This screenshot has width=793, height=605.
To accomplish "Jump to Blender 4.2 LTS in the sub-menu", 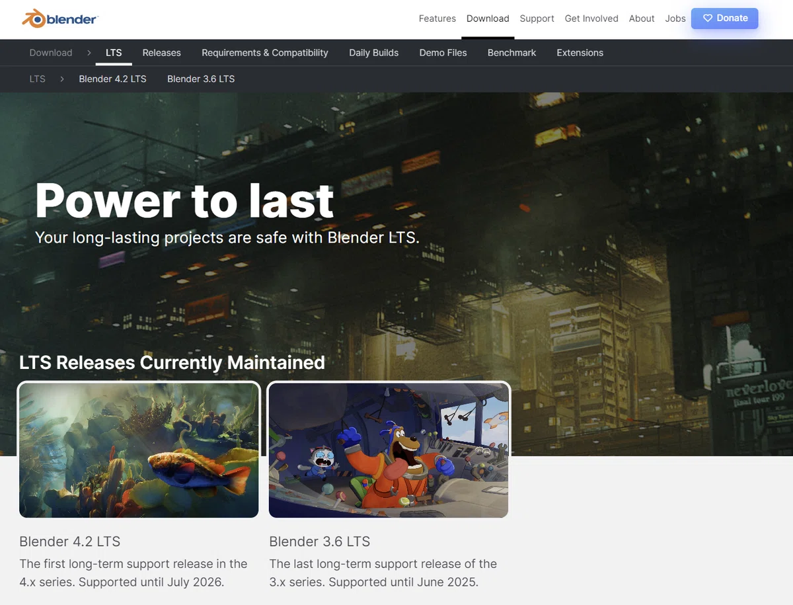I will (x=112, y=79).
